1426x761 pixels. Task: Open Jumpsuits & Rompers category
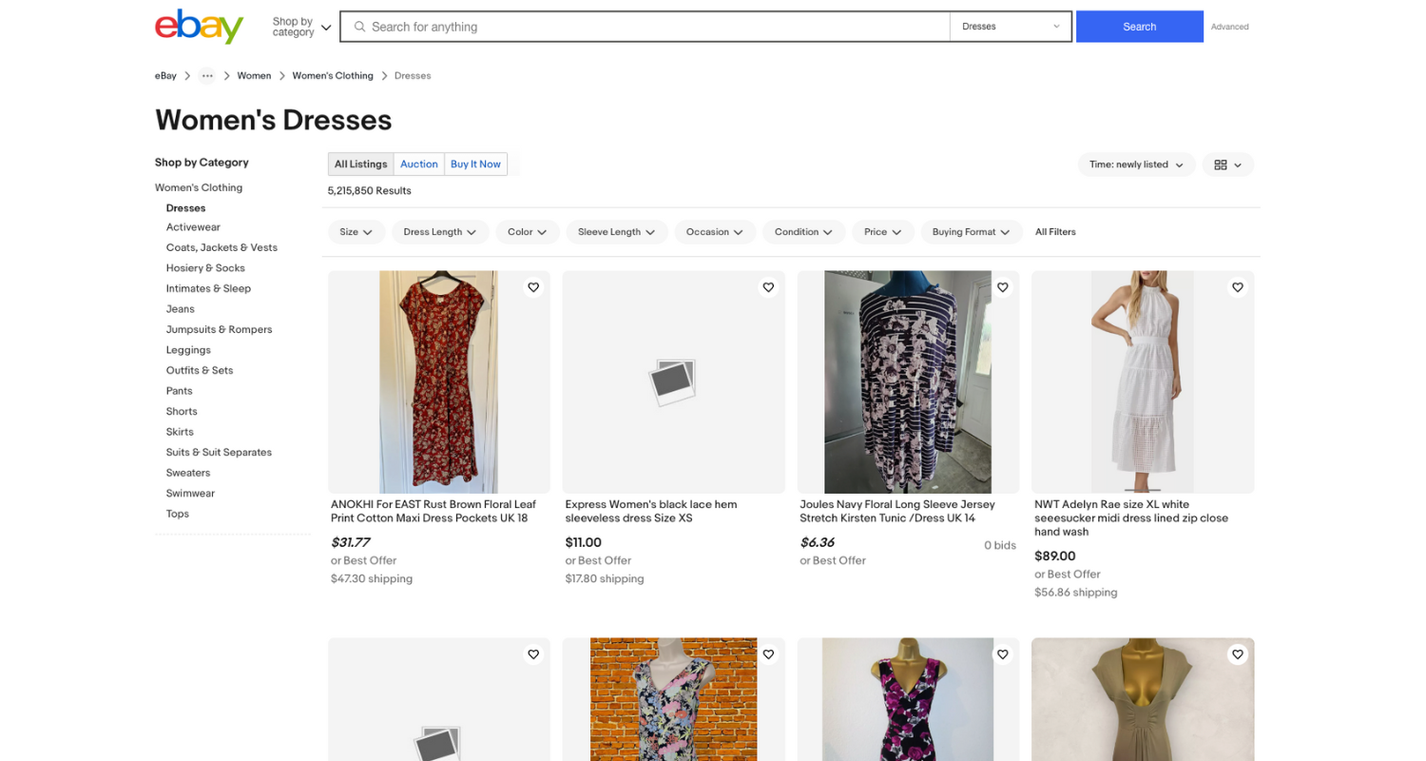pos(219,329)
